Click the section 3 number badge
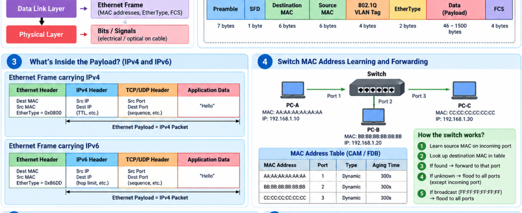Viewport: 522px width, 213px height. 14,62
